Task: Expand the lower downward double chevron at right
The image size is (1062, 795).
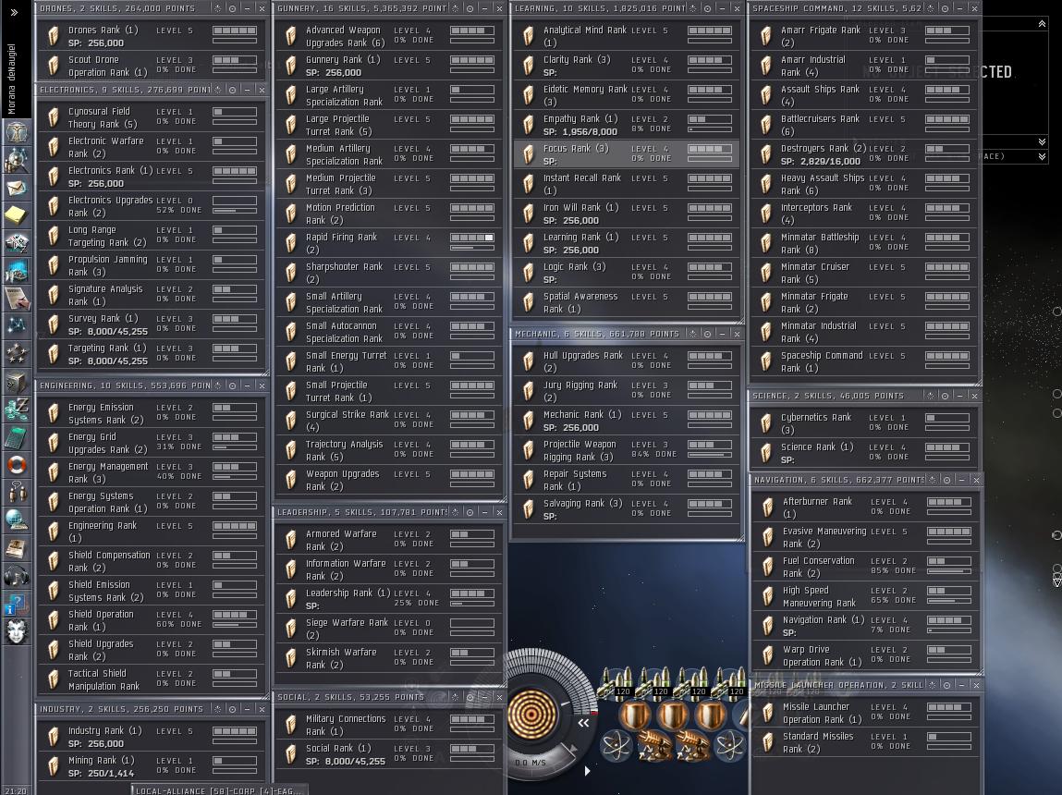Action: (1042, 156)
